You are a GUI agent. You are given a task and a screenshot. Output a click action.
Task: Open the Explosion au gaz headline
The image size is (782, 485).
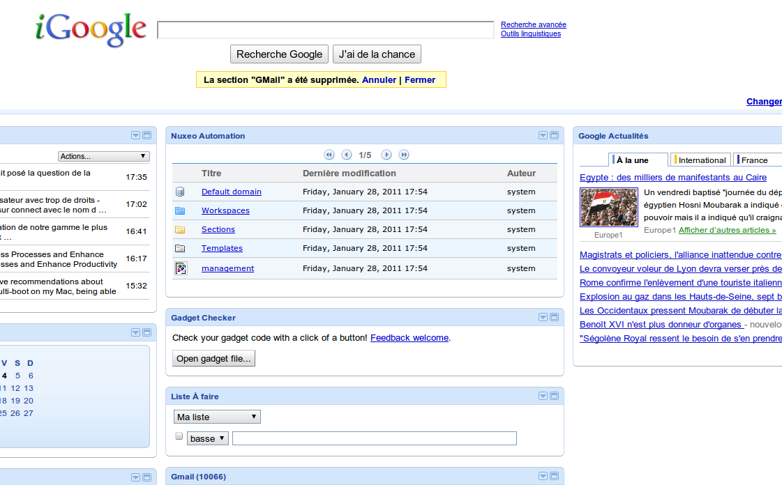click(681, 296)
